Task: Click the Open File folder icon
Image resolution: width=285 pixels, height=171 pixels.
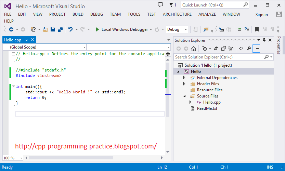Action: (x=45, y=29)
